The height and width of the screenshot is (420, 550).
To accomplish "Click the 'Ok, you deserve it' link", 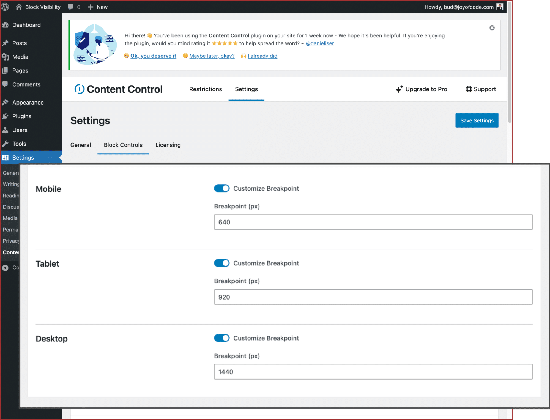I will coord(153,56).
